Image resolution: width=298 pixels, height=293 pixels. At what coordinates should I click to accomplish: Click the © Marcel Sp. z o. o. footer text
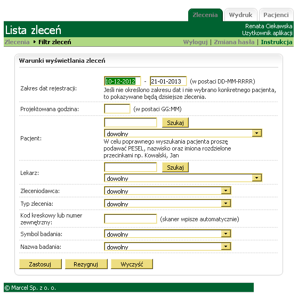[x=30, y=288]
